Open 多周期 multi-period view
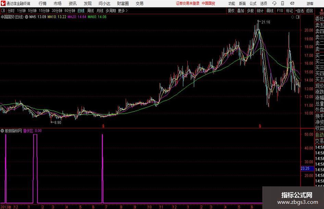The image size is (324, 209). coord(111,11)
